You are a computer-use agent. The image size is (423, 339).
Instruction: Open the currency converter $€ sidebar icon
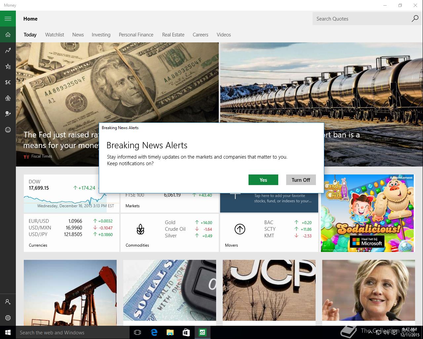click(x=8, y=82)
